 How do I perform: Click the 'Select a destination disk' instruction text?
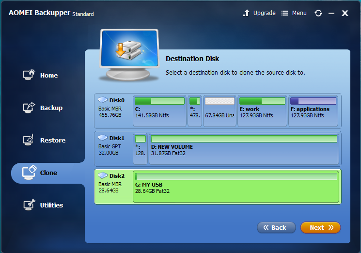point(235,73)
